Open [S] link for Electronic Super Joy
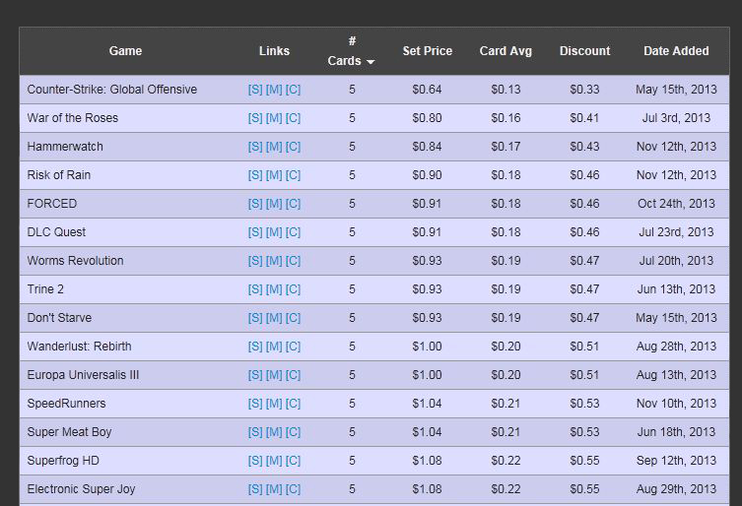Image resolution: width=742 pixels, height=506 pixels. click(255, 489)
